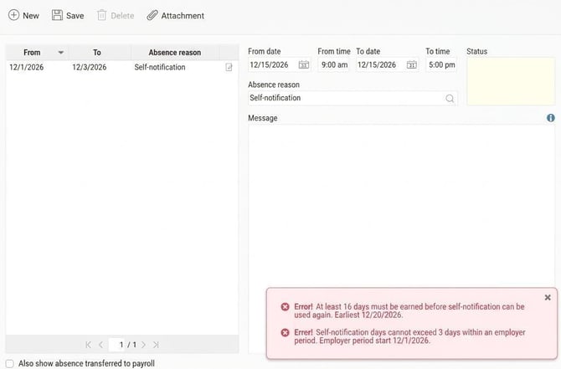Save the absence entry
This screenshot has height=369, width=561.
click(68, 15)
